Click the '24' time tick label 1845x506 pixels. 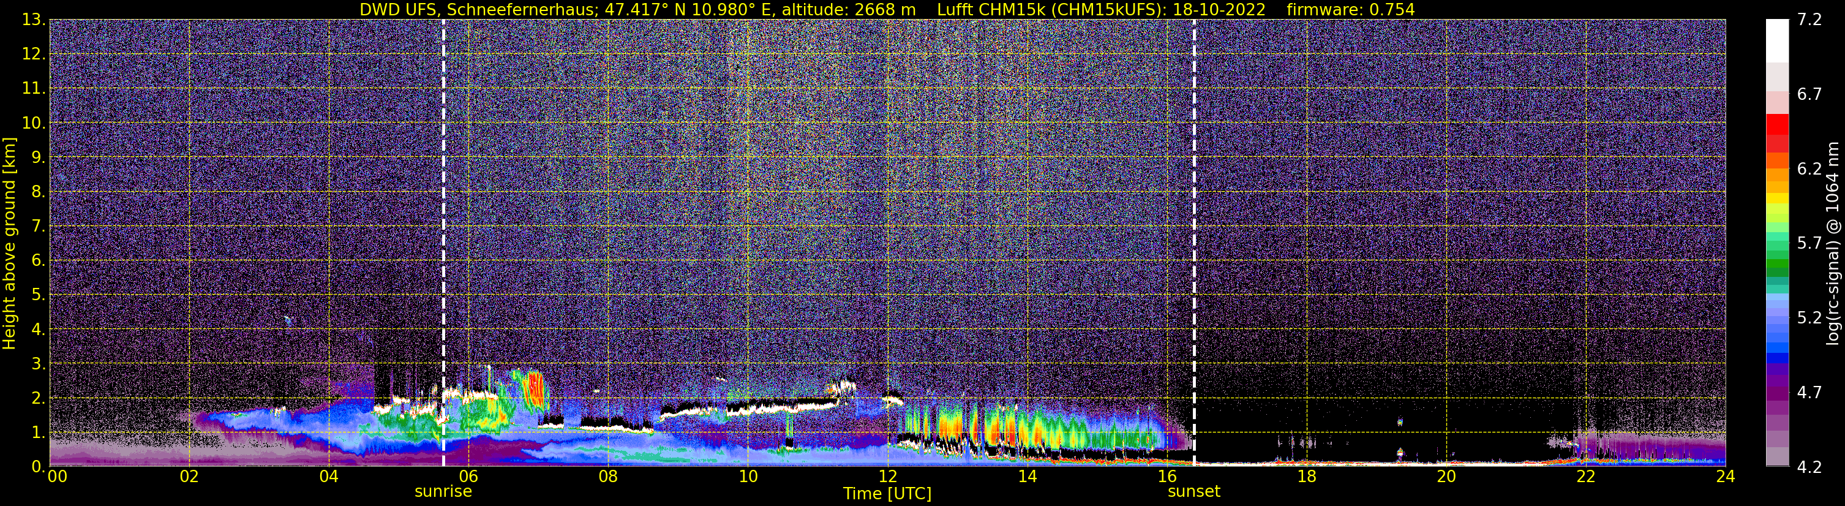1726,477
